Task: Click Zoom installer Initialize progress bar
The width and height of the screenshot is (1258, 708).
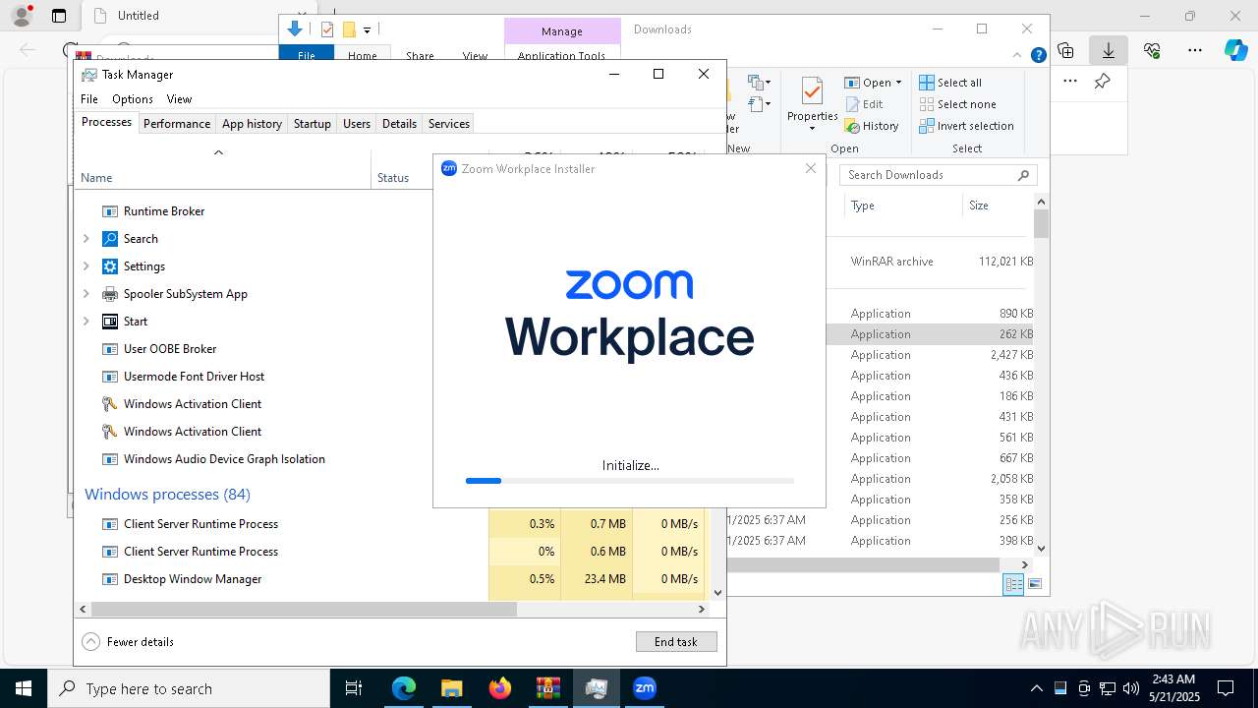Action: coord(630,481)
